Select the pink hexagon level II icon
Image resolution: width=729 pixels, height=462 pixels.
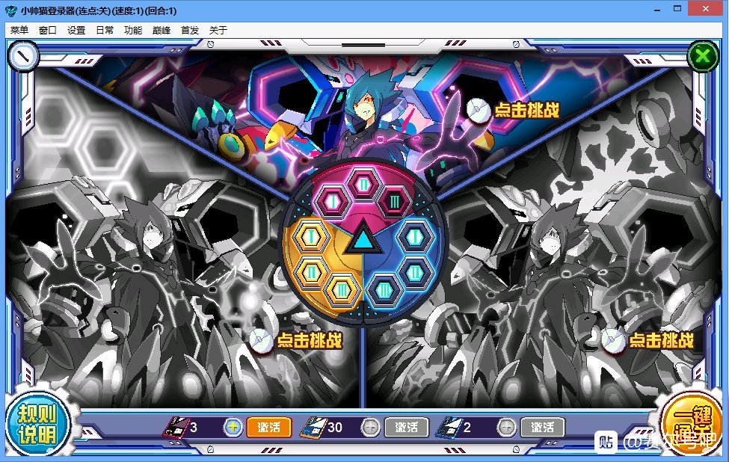(363, 185)
